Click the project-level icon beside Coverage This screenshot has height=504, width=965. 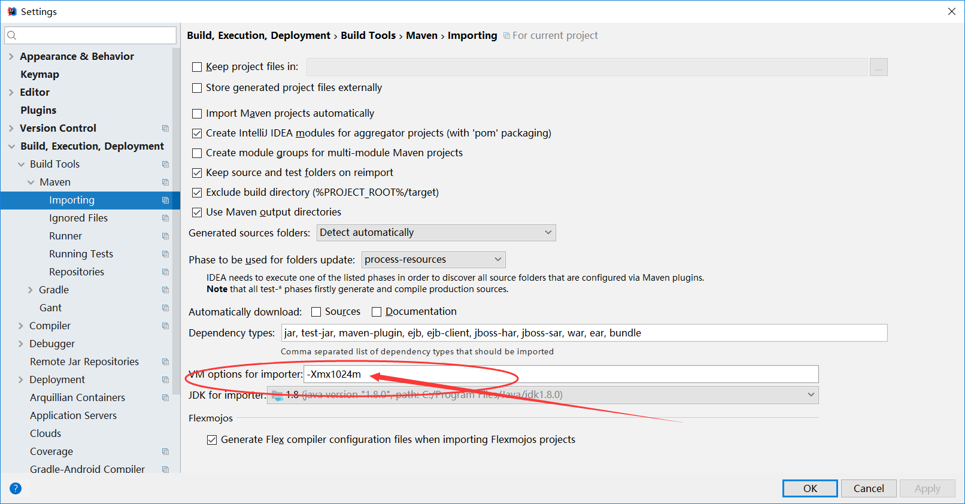coord(165,451)
